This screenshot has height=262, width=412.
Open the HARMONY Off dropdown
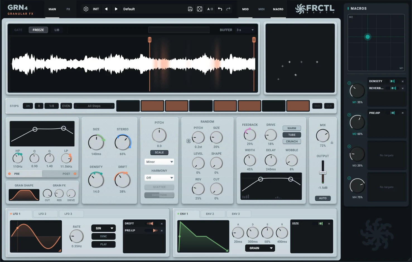coord(159,178)
